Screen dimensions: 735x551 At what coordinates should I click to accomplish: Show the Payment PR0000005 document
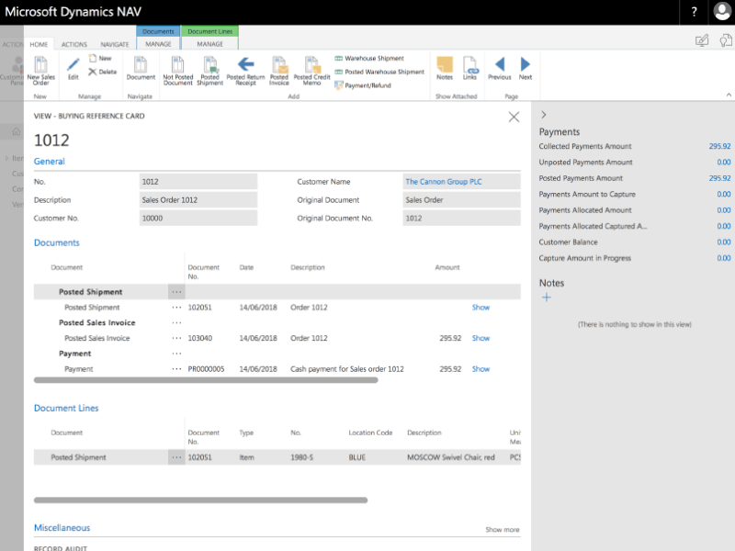(481, 369)
